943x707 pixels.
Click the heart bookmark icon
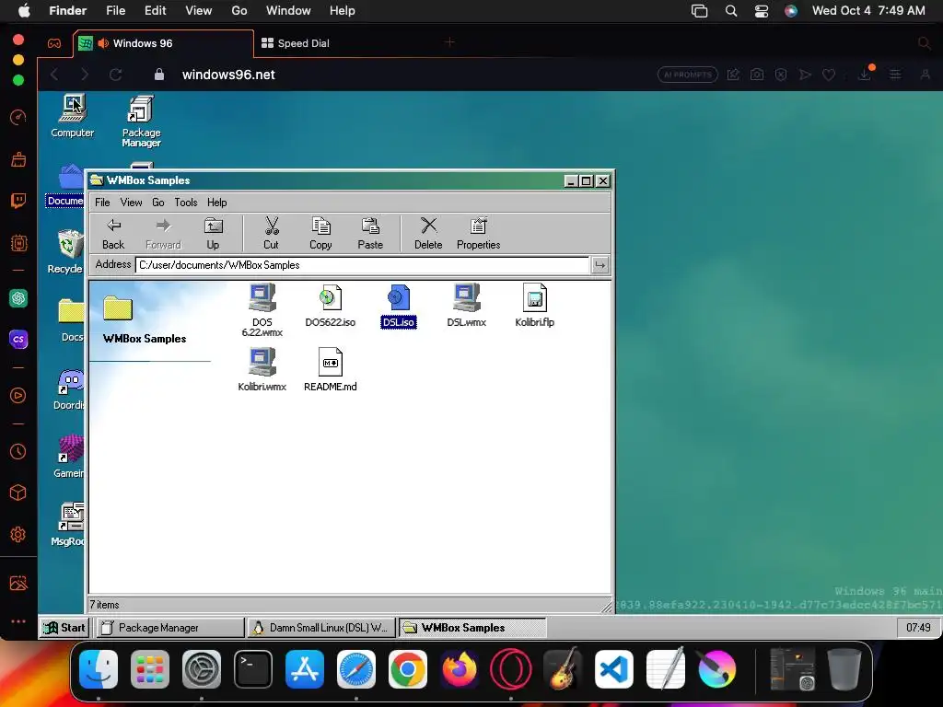(x=829, y=75)
